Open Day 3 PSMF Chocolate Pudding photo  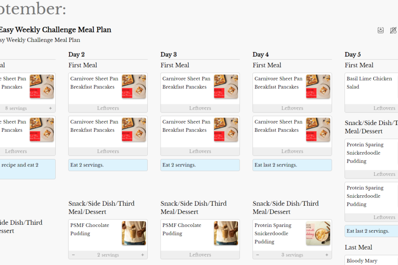point(226,233)
